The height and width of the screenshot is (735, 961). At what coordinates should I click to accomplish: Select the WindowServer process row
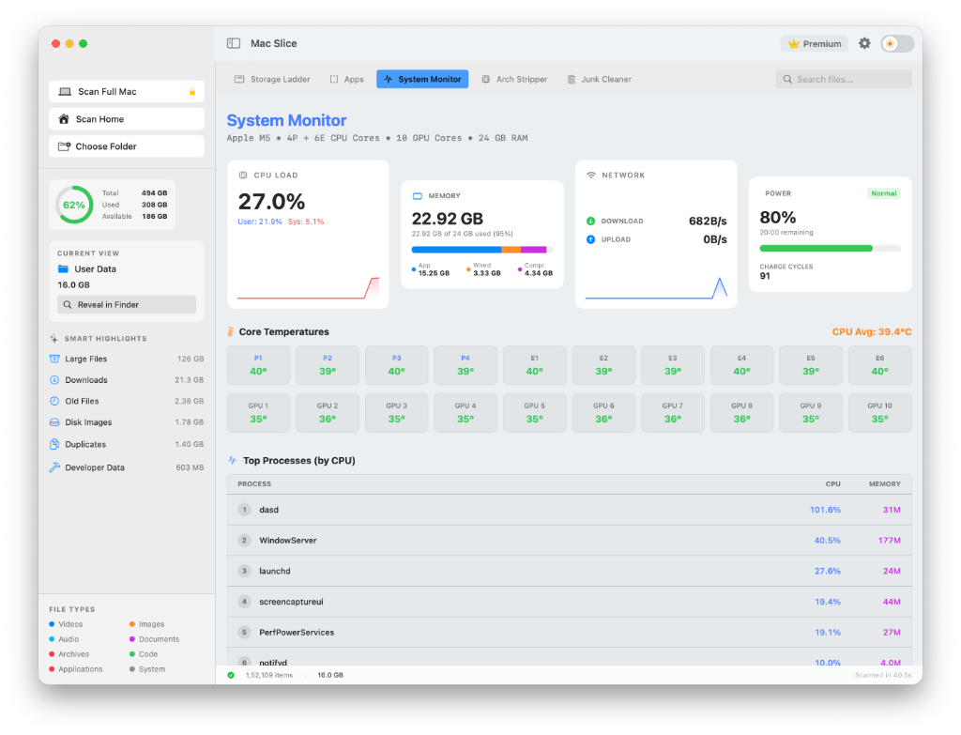click(x=569, y=541)
